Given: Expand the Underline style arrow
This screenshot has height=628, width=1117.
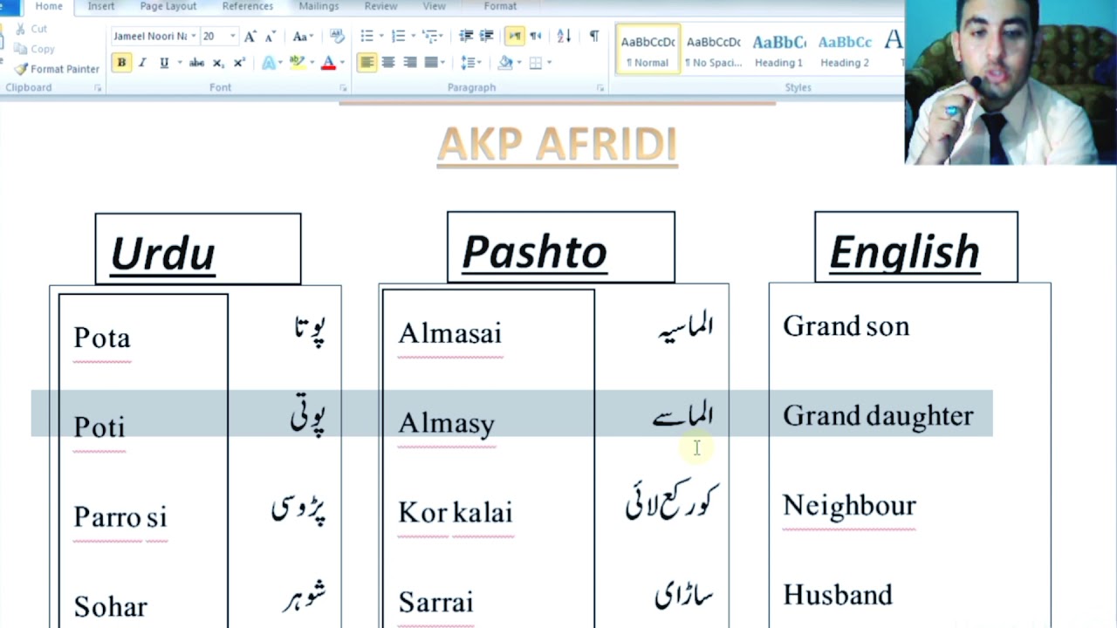Looking at the screenshot, I should point(179,63).
